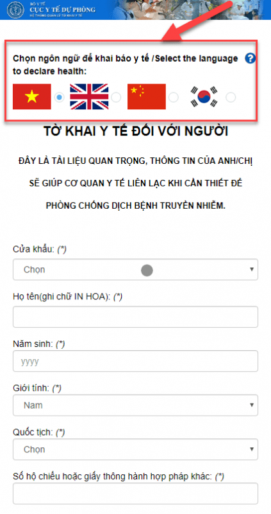Select the Chinese language radio button
271x514 pixels.
(174, 97)
